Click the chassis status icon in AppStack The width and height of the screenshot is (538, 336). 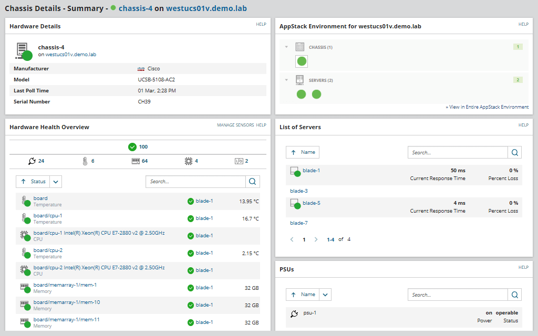pyautogui.click(x=302, y=61)
